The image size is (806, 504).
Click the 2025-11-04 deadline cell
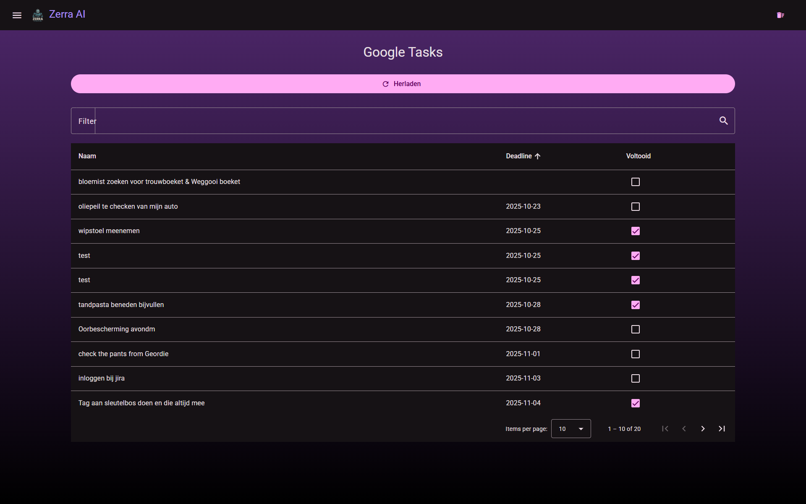click(523, 403)
